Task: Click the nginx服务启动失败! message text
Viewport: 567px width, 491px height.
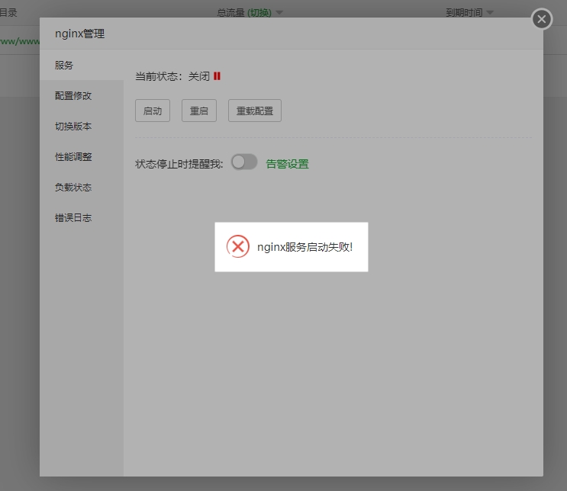Action: [x=304, y=247]
